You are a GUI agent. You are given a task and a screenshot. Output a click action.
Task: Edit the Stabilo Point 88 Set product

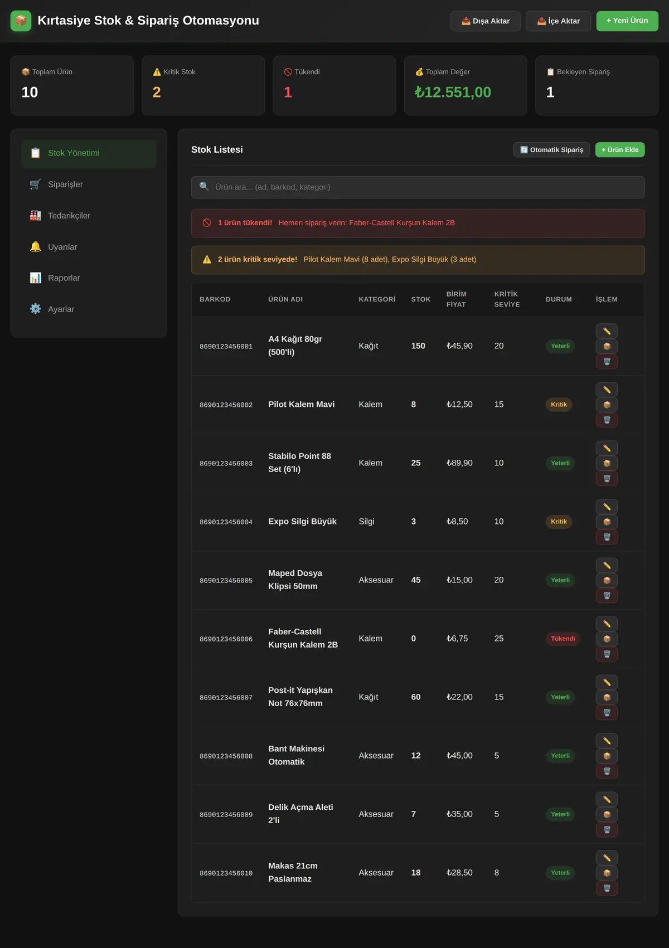607,448
